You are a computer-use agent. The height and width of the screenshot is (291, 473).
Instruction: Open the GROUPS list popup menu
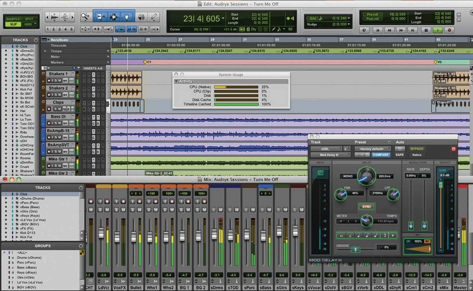coord(81,246)
